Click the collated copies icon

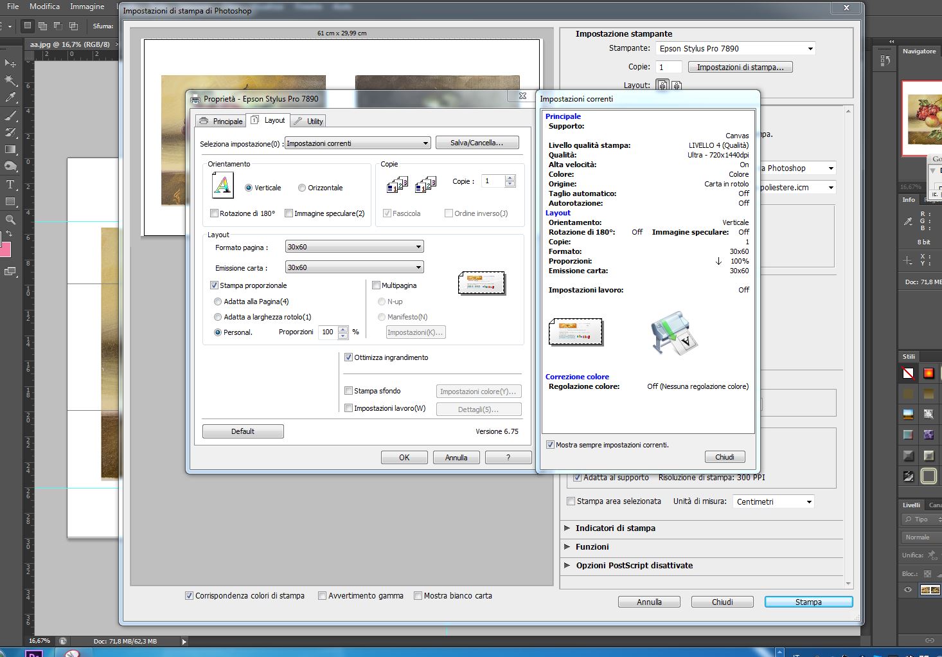(398, 185)
